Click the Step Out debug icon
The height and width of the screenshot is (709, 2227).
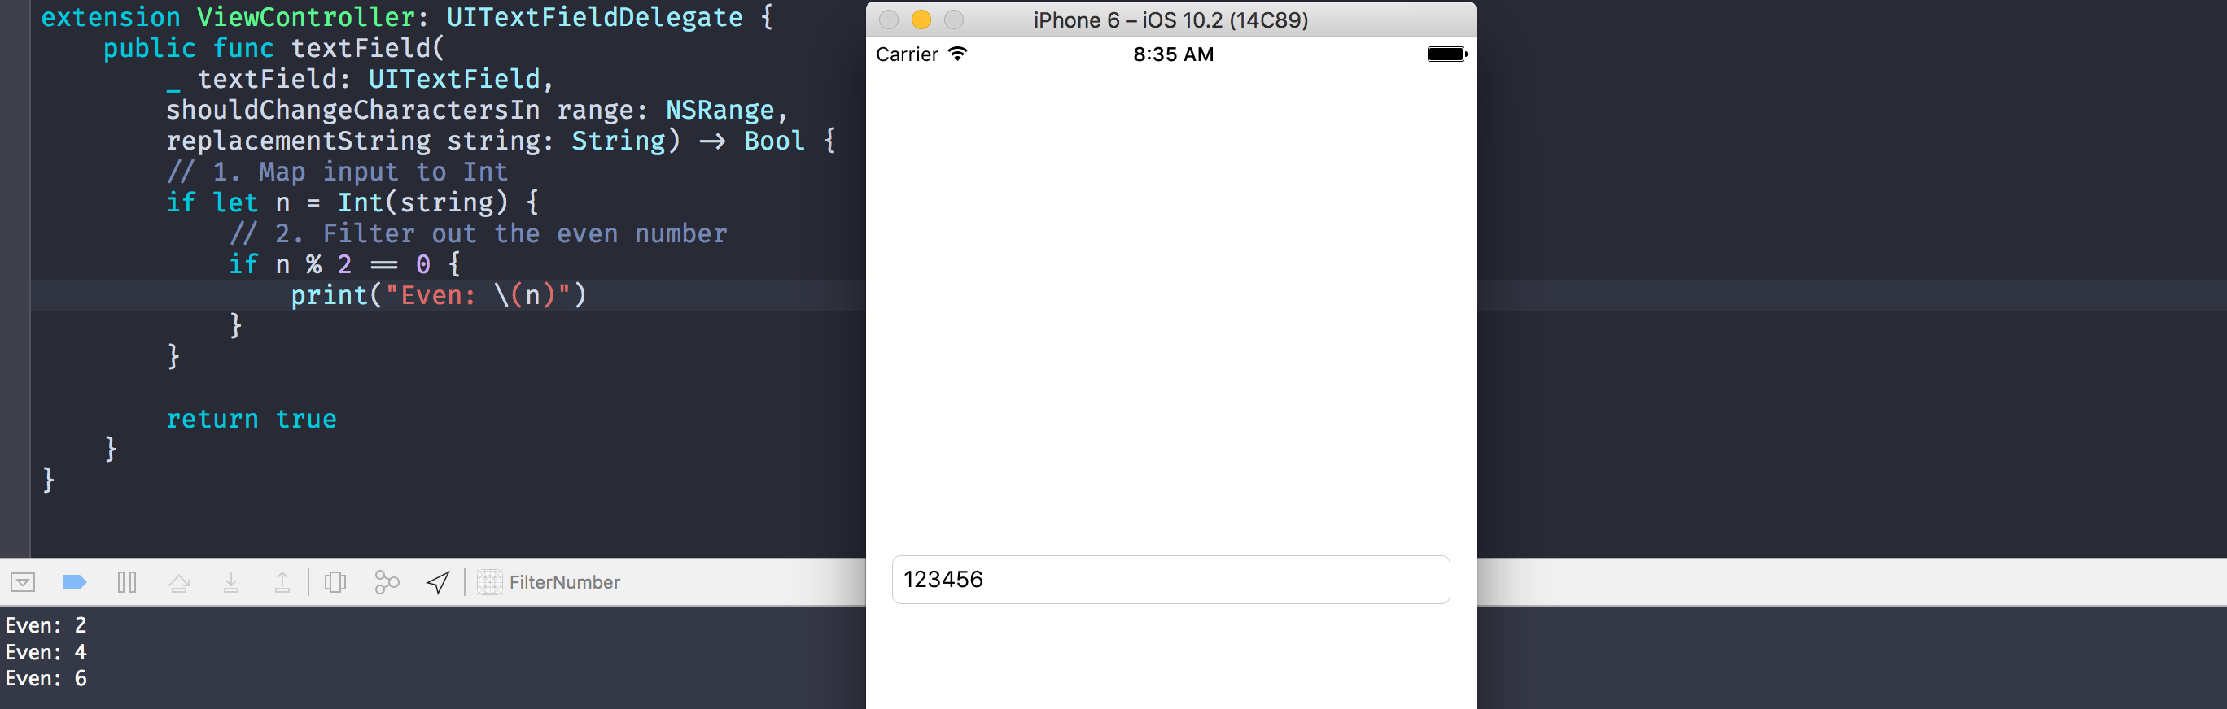click(x=282, y=583)
